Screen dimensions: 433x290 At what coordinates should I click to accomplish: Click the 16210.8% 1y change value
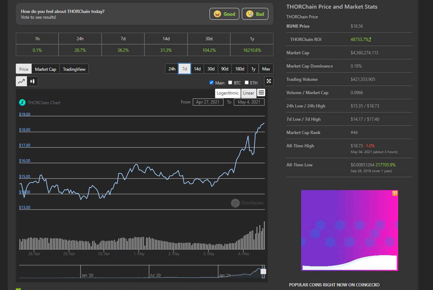point(252,50)
